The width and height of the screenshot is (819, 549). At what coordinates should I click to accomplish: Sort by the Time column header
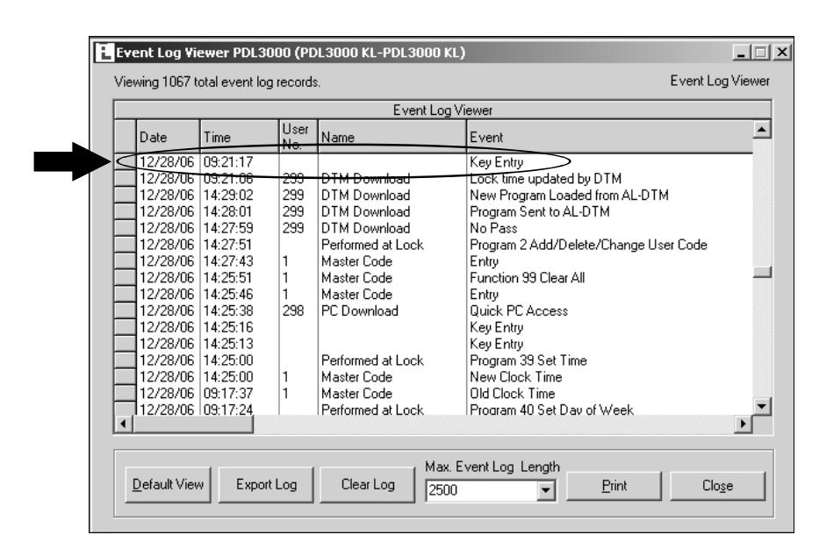coord(240,137)
